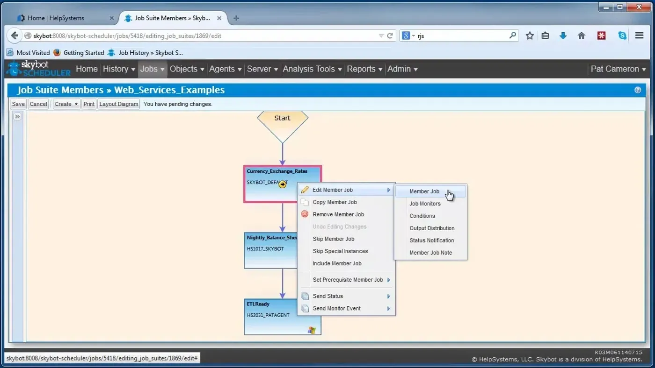This screenshot has width=655, height=368.
Task: Open the downloads arrow icon
Action: tap(563, 35)
